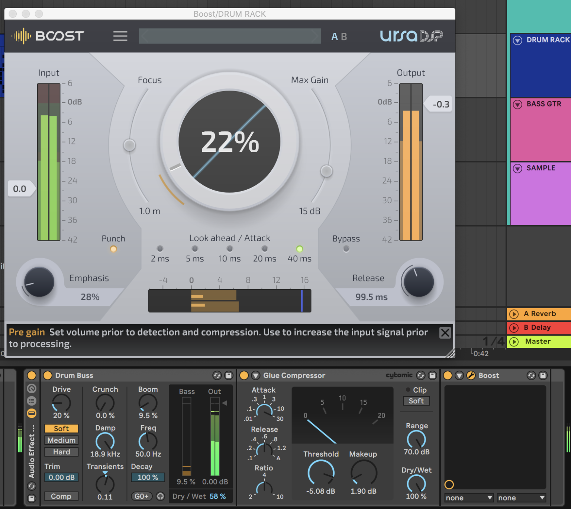Select Soft drive type in Drum Buss

pyautogui.click(x=61, y=429)
